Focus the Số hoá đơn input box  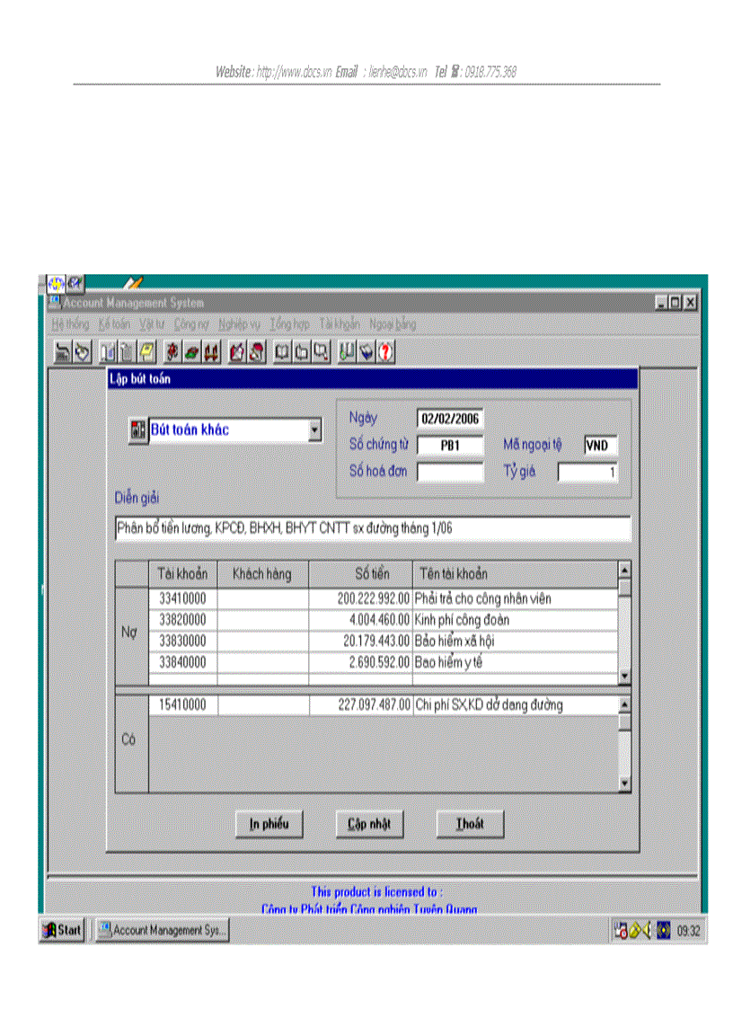450,472
